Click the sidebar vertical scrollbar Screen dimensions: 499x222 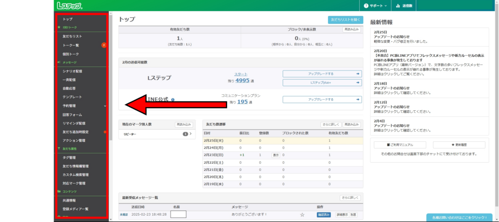111,78
